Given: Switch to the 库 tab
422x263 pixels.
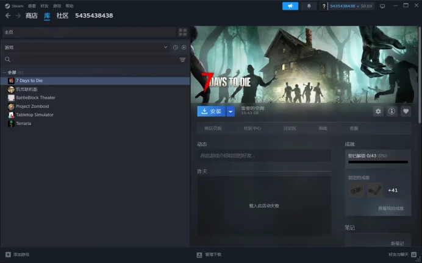Looking at the screenshot, I should (47, 16).
